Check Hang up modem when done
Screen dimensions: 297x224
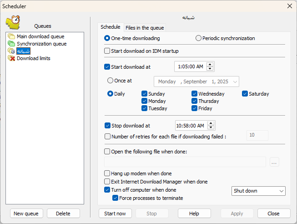click(107, 173)
